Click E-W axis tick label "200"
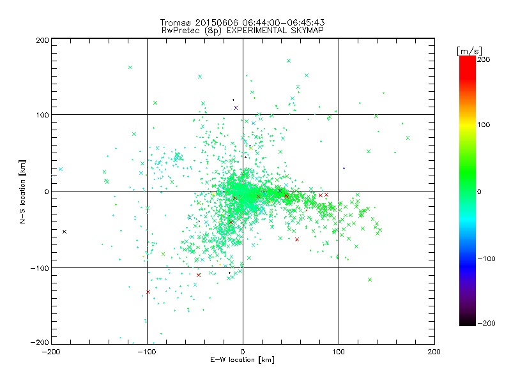Viewport: 511px width, 383px height. pos(434,352)
